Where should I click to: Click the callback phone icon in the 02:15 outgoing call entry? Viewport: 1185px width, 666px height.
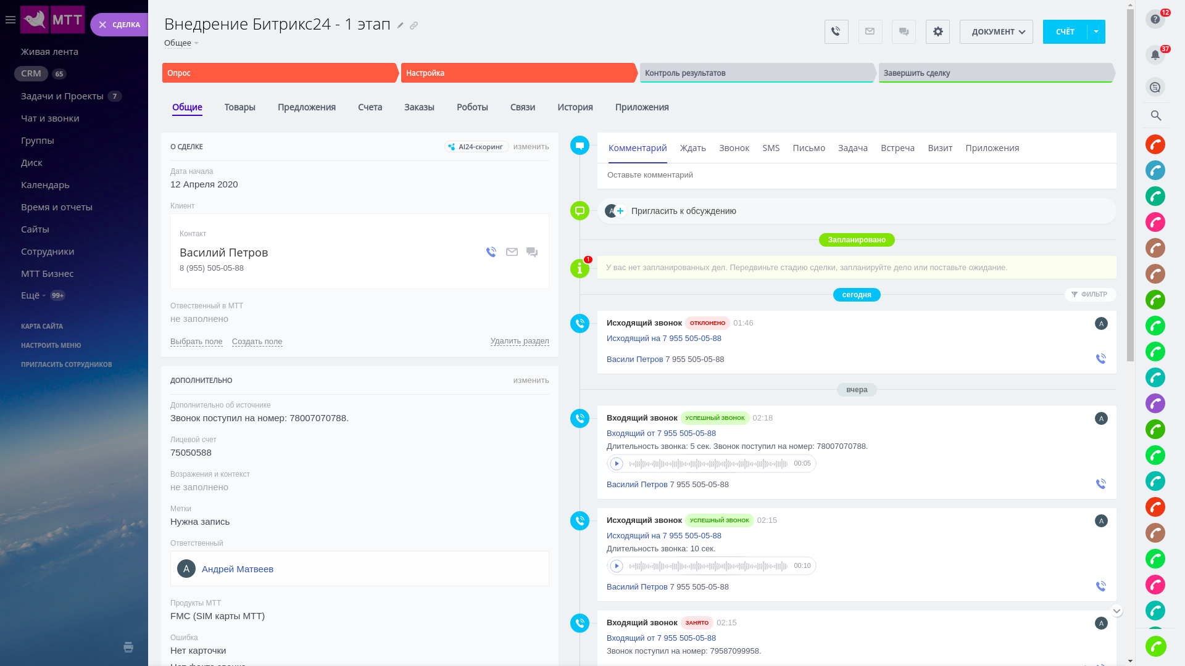point(1101,586)
